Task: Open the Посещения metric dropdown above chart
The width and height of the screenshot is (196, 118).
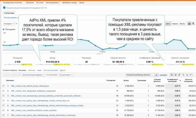Action: pos(9,24)
